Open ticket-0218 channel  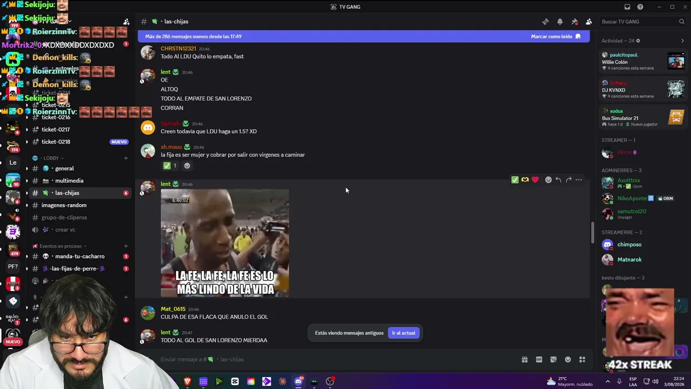[x=80, y=142]
